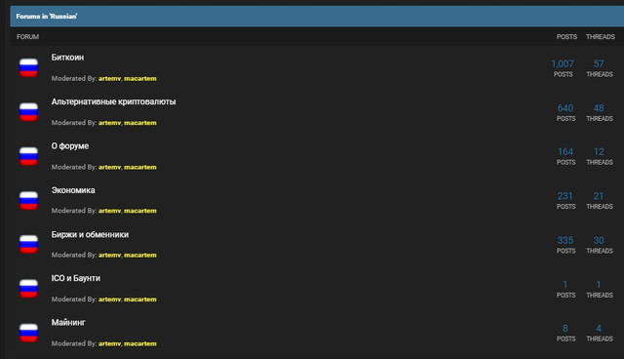The width and height of the screenshot is (624, 359).
Task: Click artemv under Экономика
Action: pyautogui.click(x=109, y=211)
